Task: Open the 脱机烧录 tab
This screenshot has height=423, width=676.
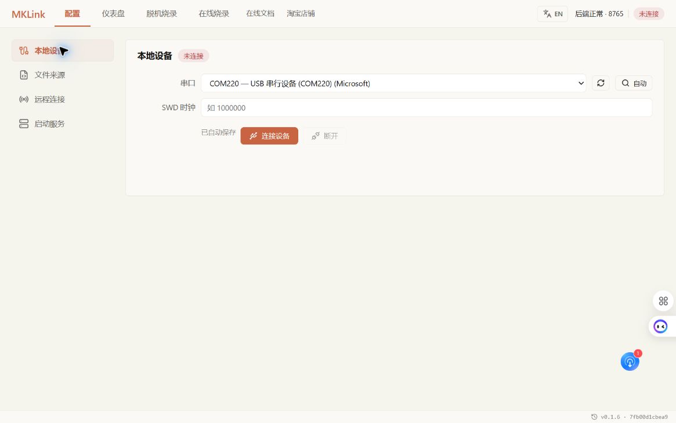Action: tap(162, 14)
